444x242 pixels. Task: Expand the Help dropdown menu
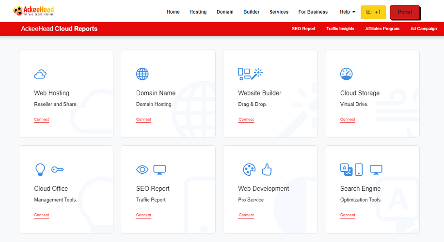pos(348,12)
